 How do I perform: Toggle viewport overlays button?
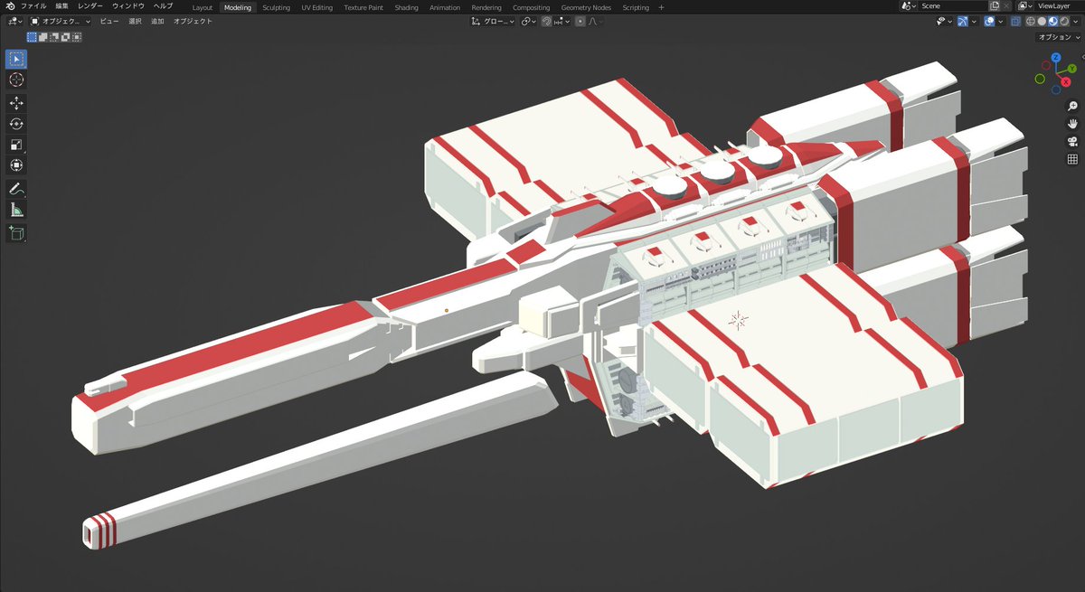pos(989,21)
